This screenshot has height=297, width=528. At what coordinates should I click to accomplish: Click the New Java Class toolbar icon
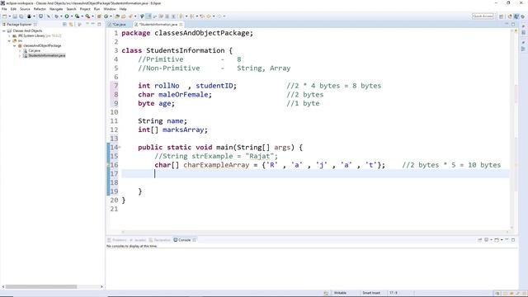click(106, 16)
